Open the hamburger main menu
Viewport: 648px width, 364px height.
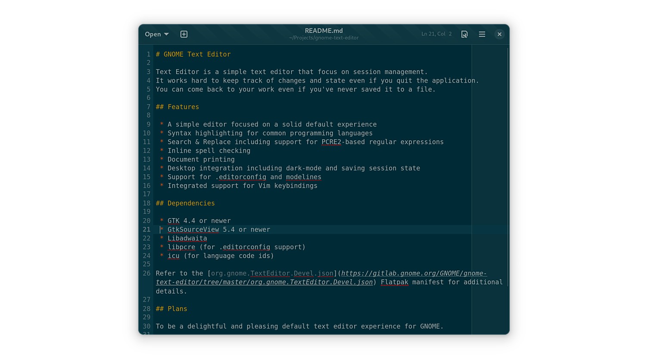[482, 34]
